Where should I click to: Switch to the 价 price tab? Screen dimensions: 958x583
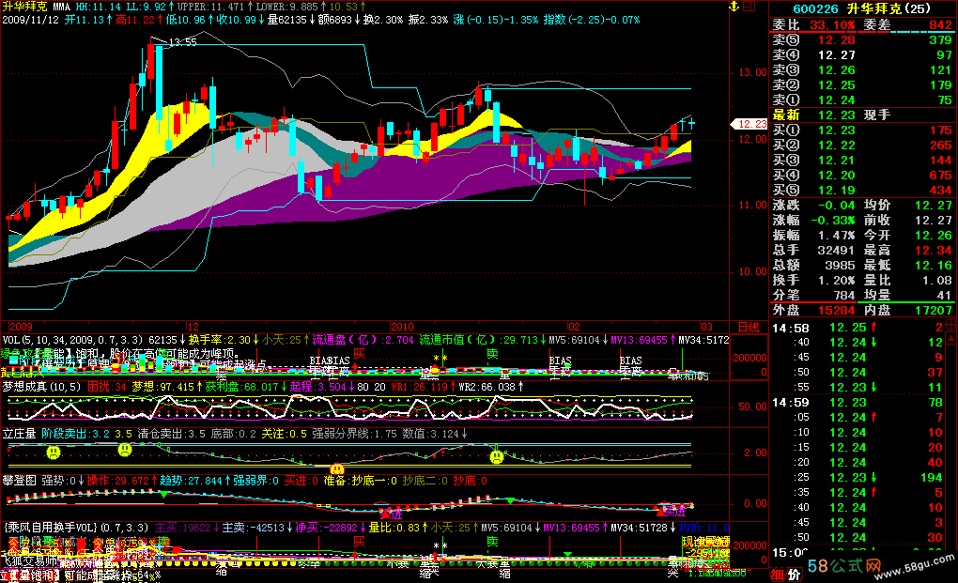click(x=793, y=575)
